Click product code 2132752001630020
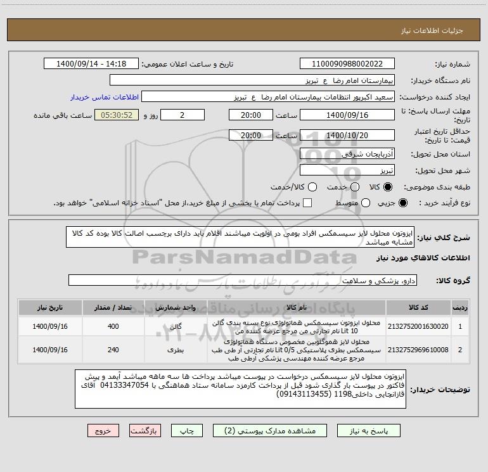The height and width of the screenshot is (472, 488). click(418, 326)
